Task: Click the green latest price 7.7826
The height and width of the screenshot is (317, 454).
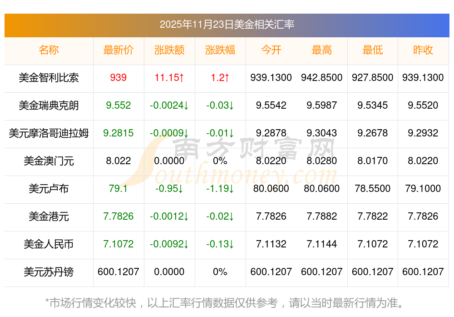Action: (x=118, y=216)
